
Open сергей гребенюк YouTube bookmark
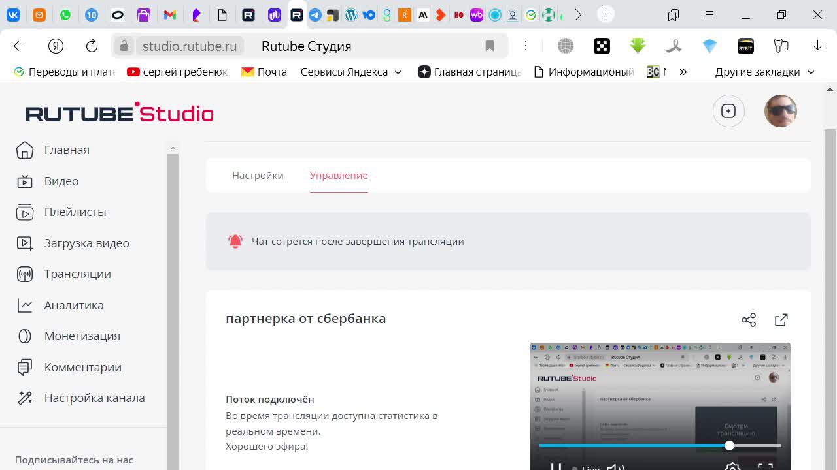pos(177,72)
